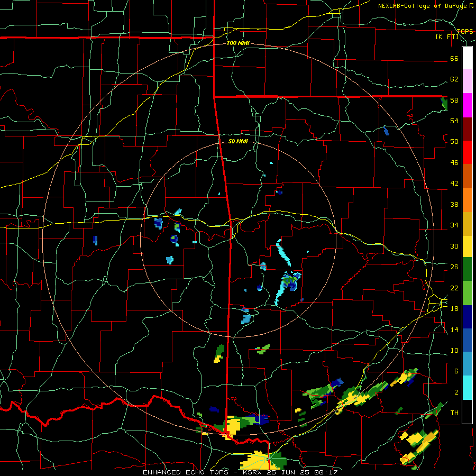Click the bright yellow legend color band
Viewport: 476px width, 476px height.
[467, 246]
